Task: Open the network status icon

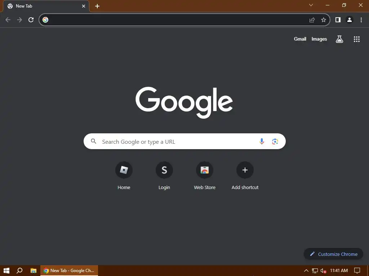Action: tap(315, 271)
